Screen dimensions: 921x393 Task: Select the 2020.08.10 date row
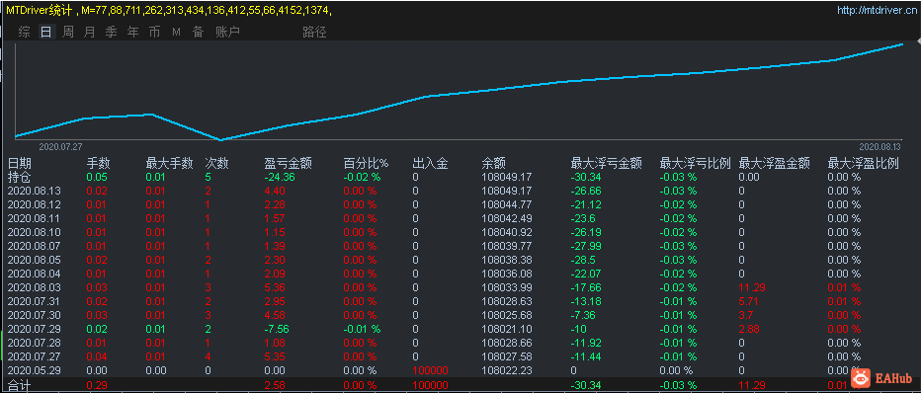point(460,232)
